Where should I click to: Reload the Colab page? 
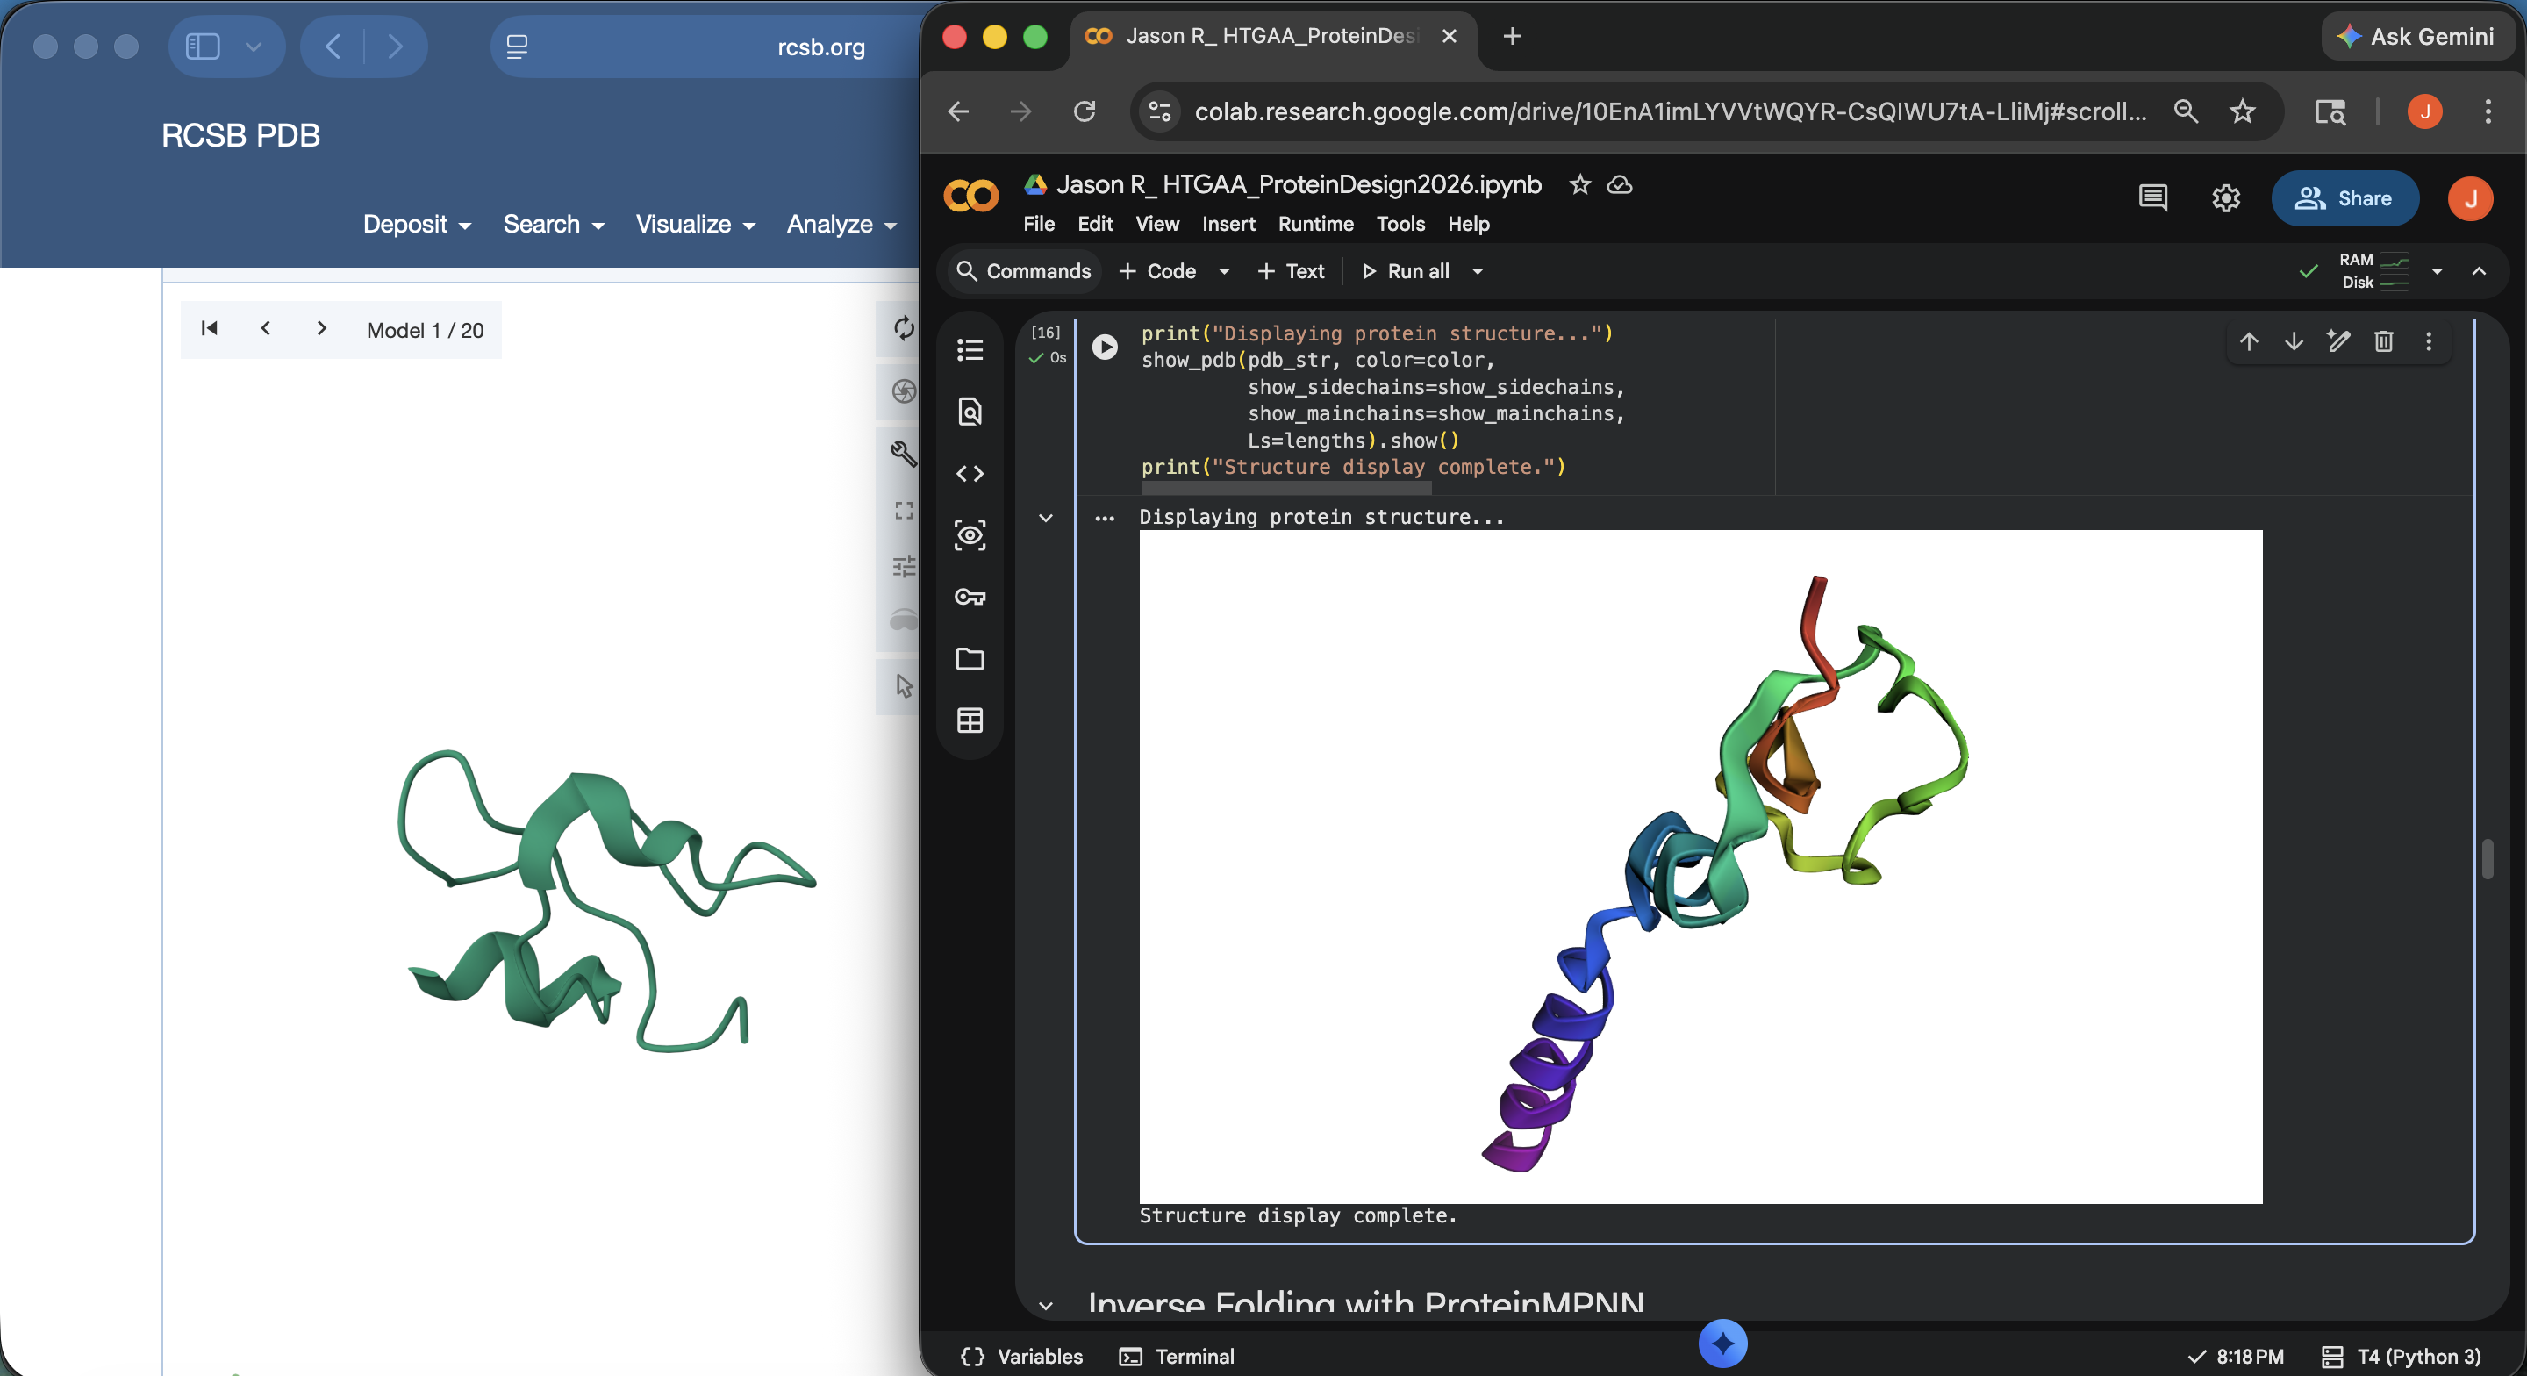pos(1084,111)
